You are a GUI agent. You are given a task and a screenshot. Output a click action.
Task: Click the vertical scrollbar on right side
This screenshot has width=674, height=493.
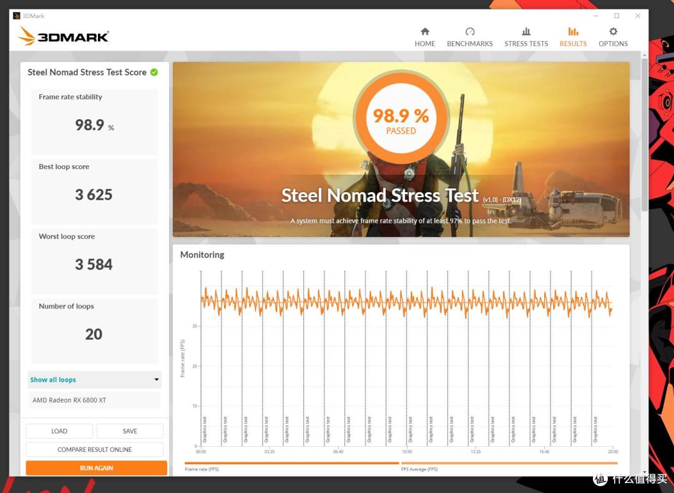[x=644, y=134]
